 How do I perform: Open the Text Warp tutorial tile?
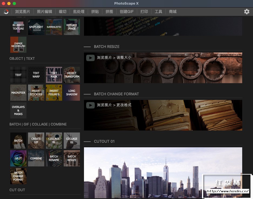[36, 75]
